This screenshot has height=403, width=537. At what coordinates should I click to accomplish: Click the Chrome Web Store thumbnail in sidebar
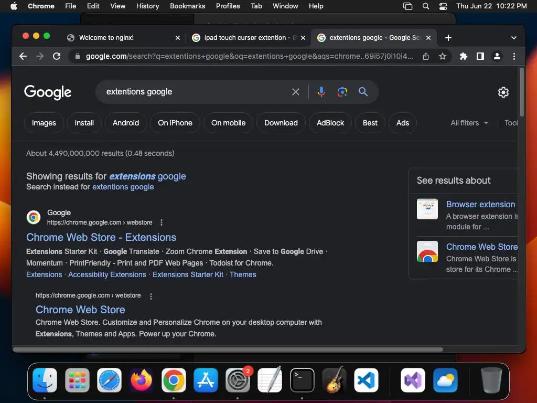tap(427, 251)
